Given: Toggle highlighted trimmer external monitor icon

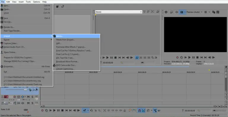Looking at the screenshot, I should click(x=137, y=57).
